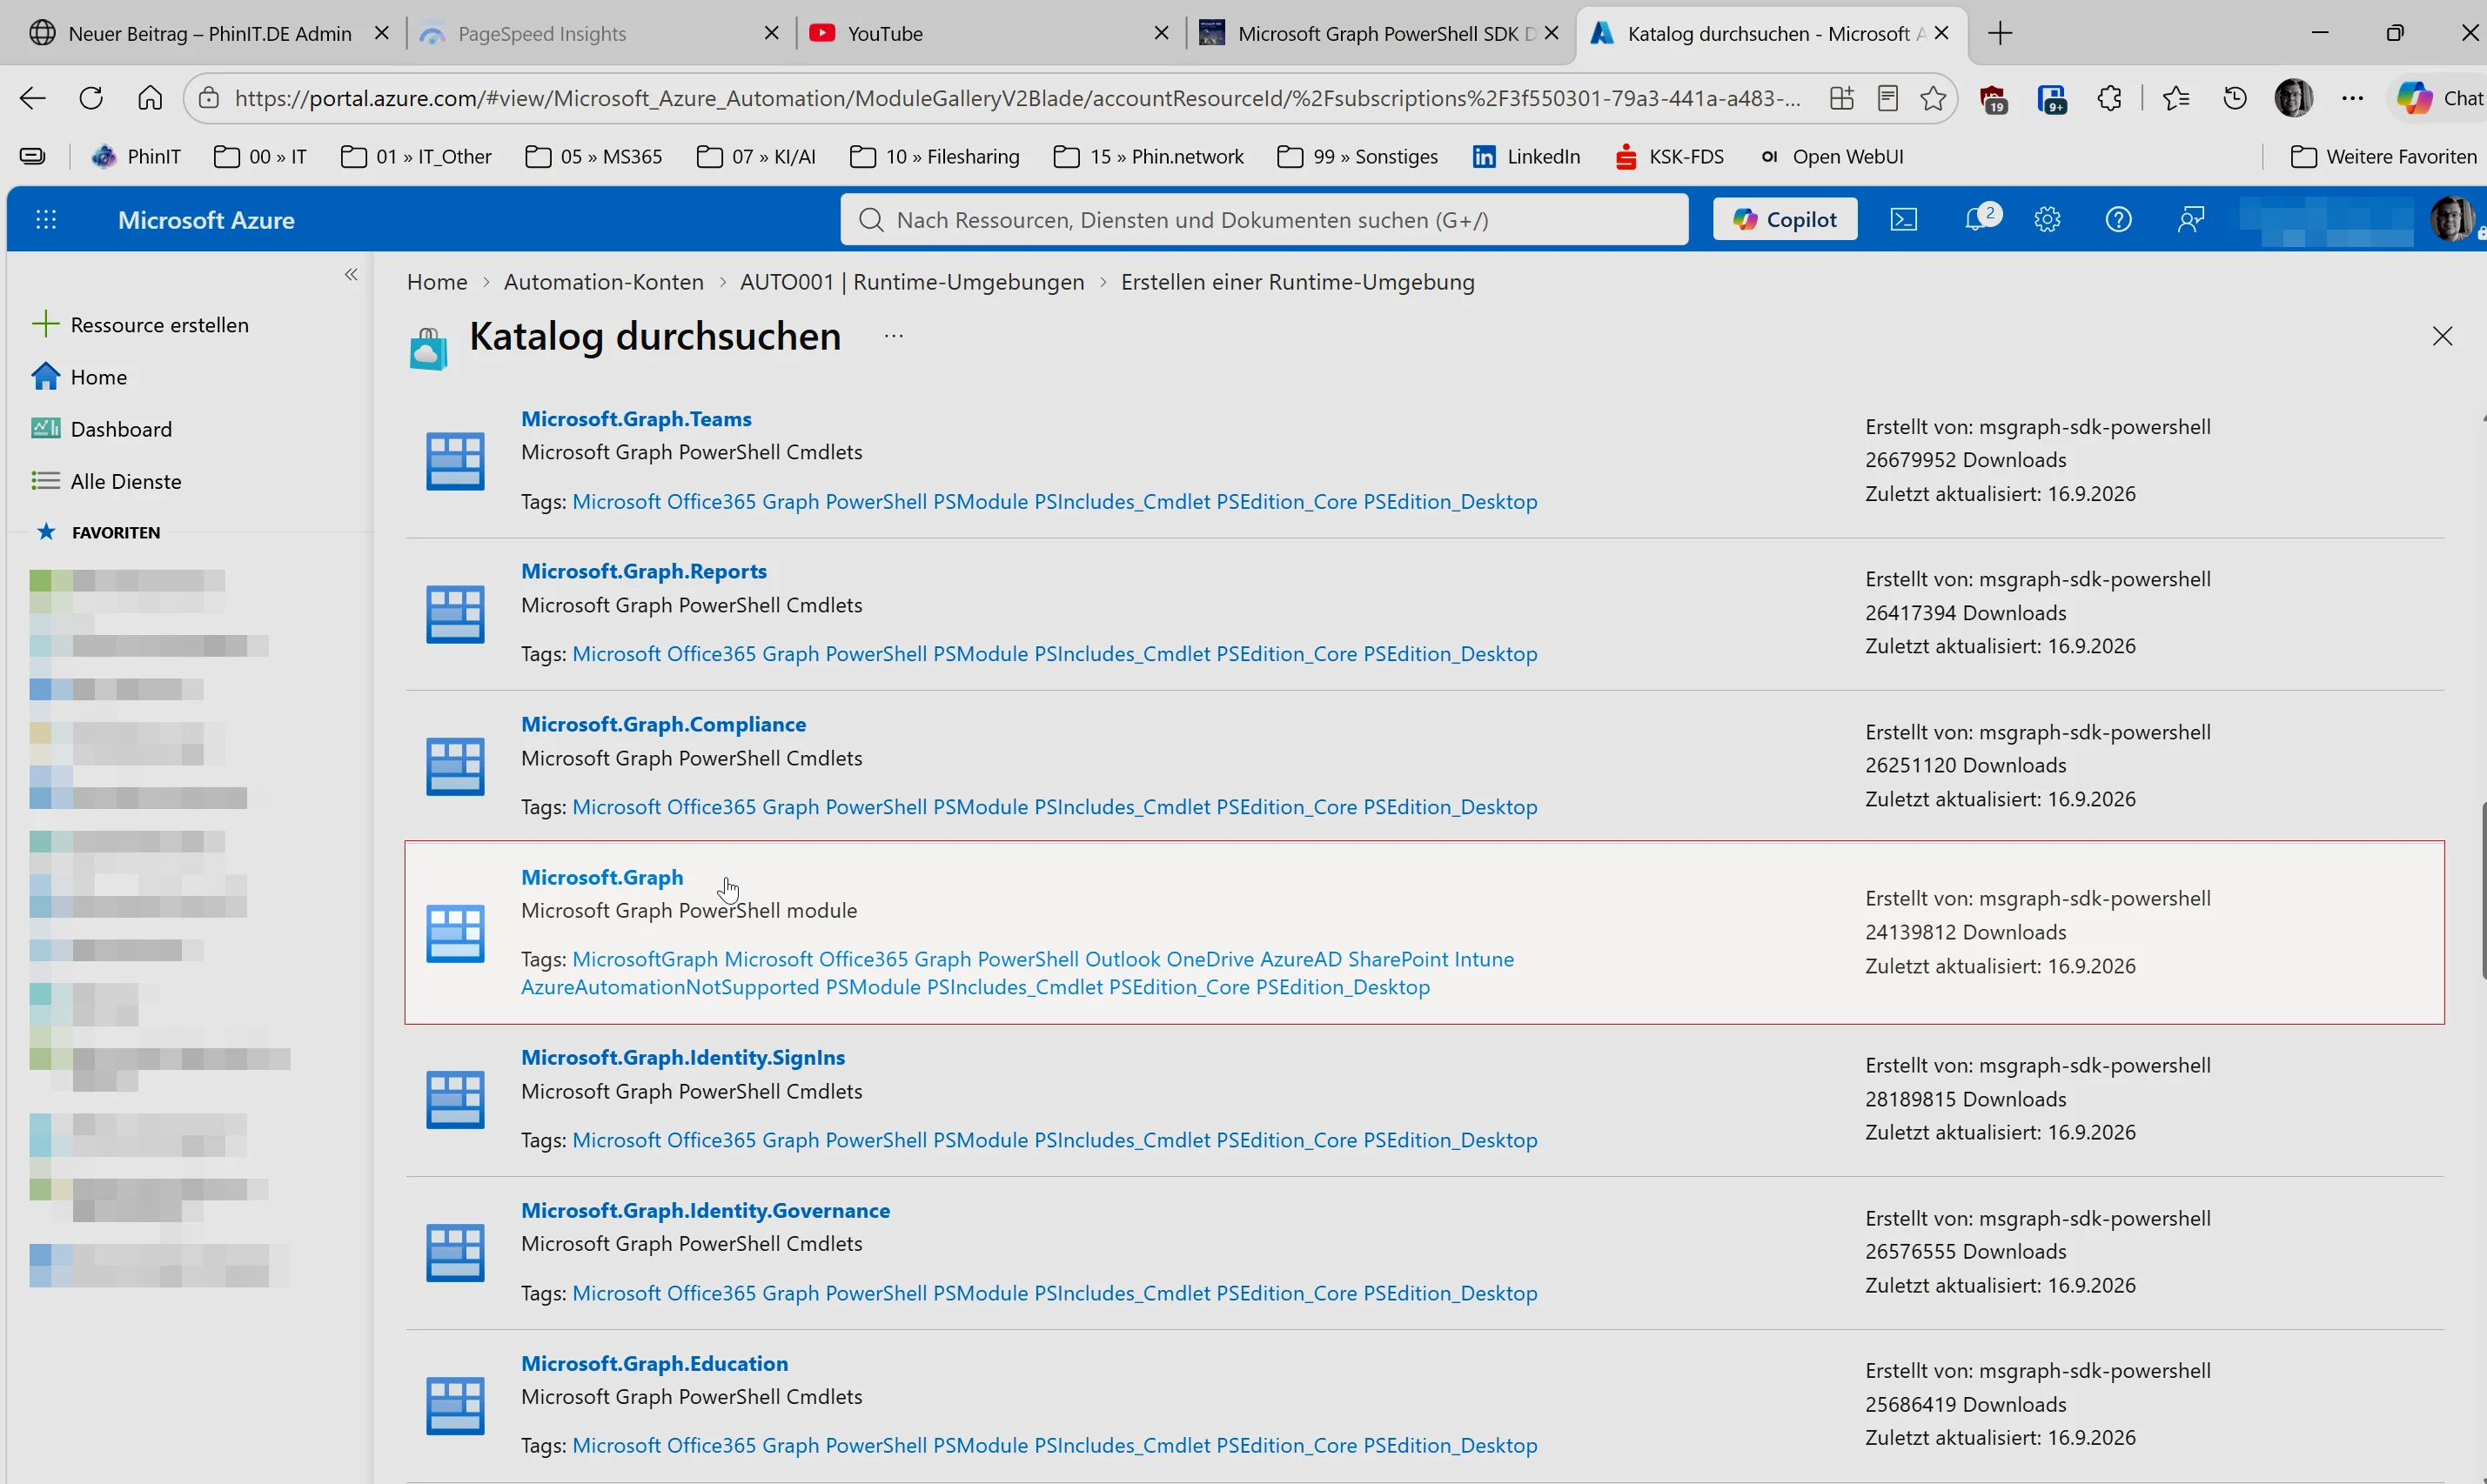Focus the Azure resource search box

click(1264, 219)
